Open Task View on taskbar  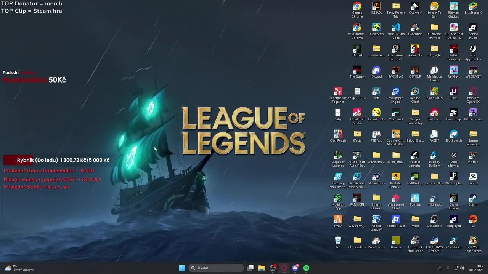click(250, 268)
